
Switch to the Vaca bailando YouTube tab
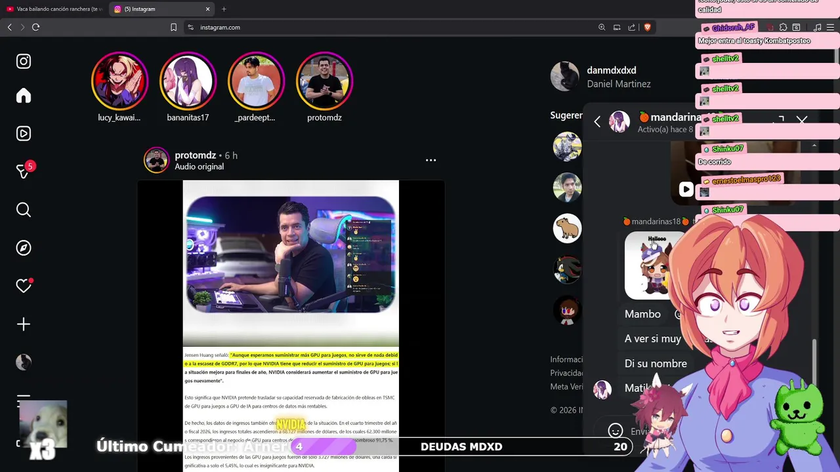tap(54, 9)
